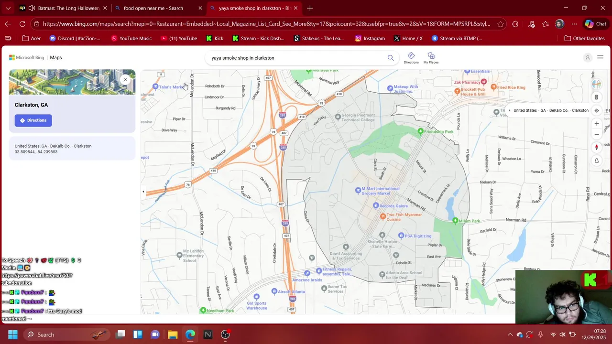This screenshot has height=344, width=612.
Task: Zoom out the map with the minus button
Action: (597, 134)
